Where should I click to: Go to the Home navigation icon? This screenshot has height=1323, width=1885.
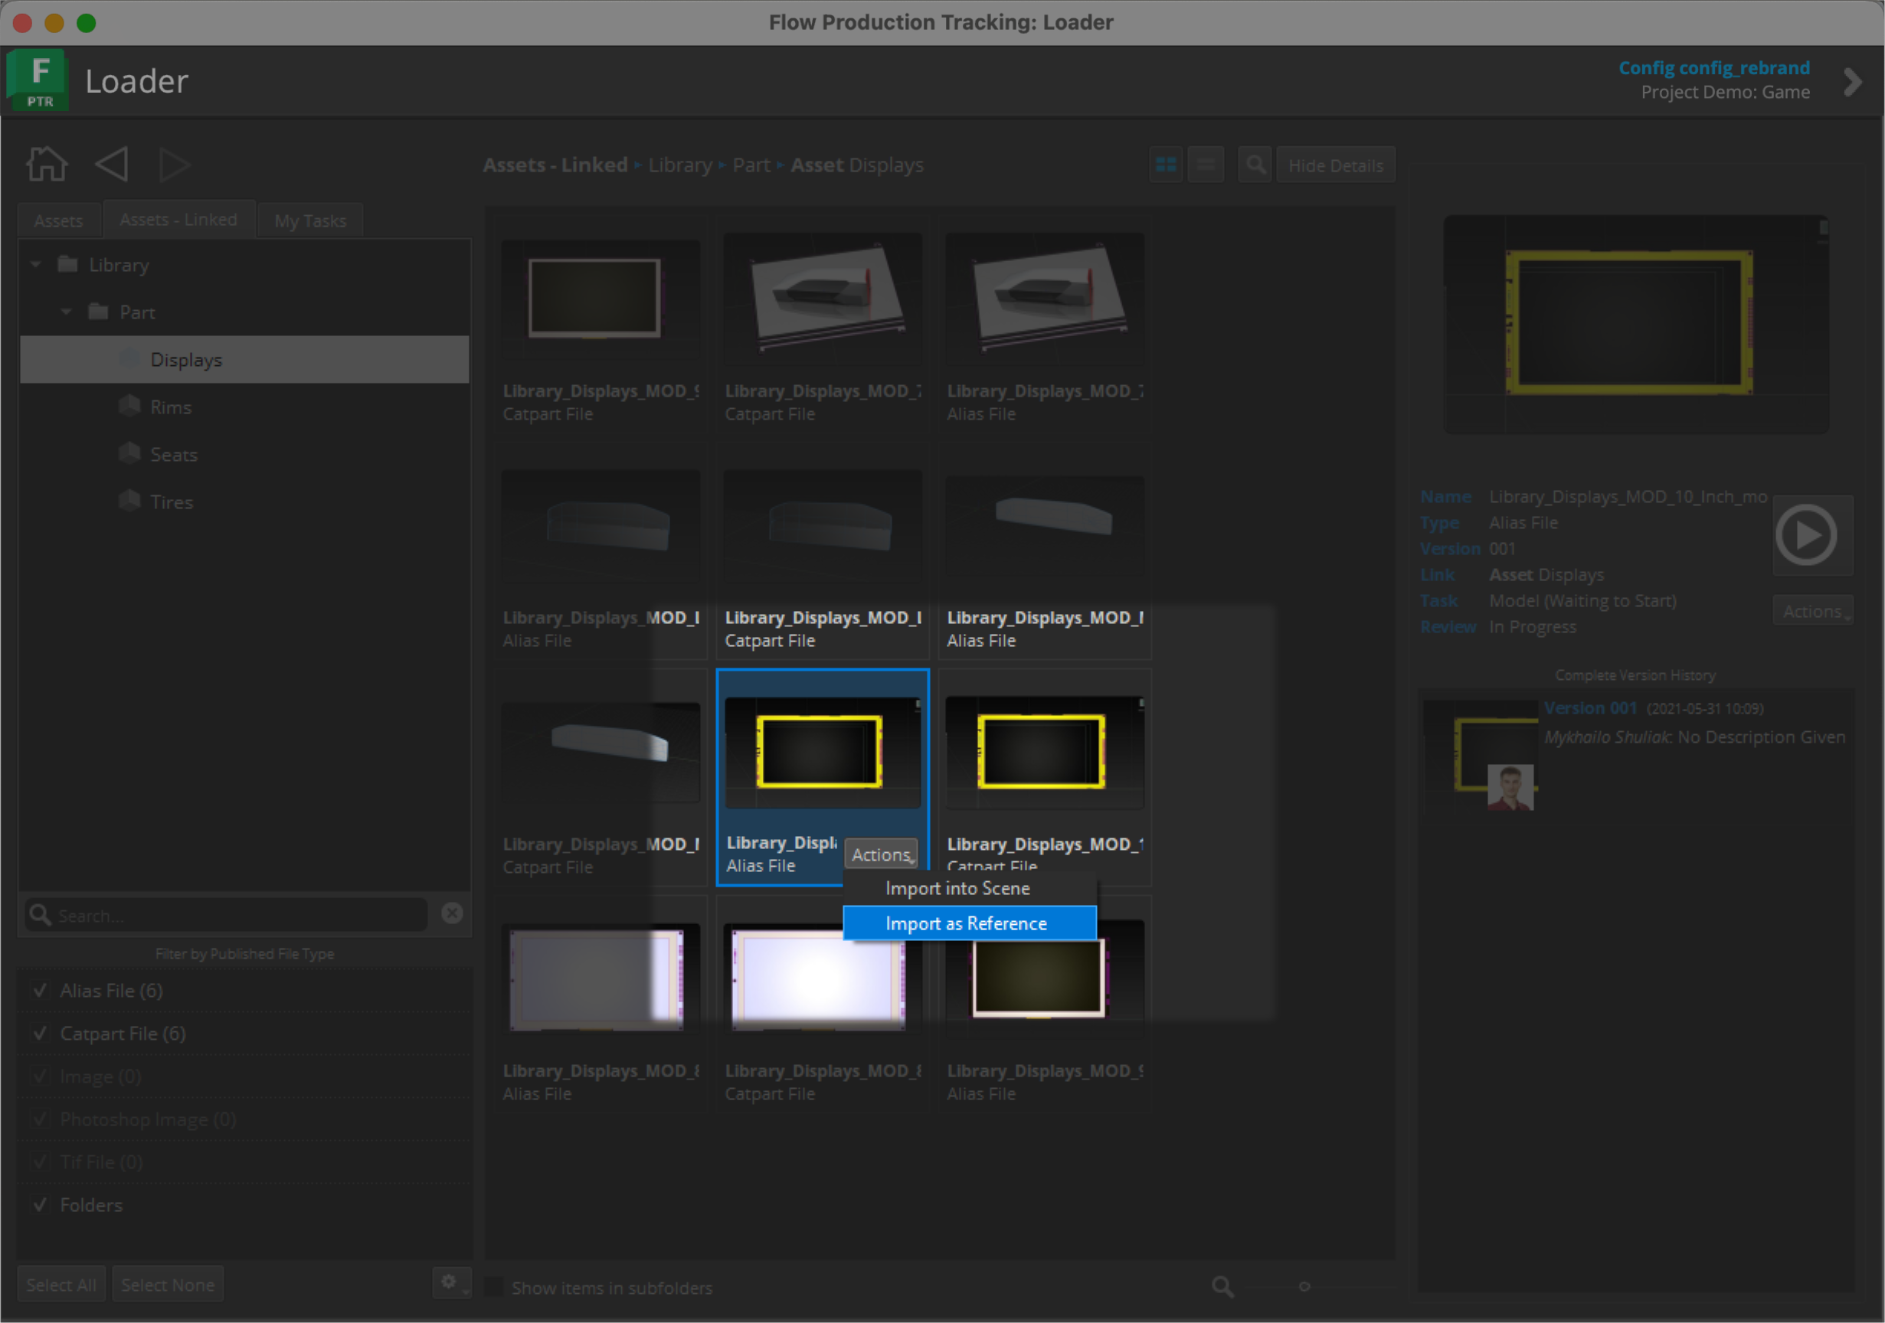(47, 164)
